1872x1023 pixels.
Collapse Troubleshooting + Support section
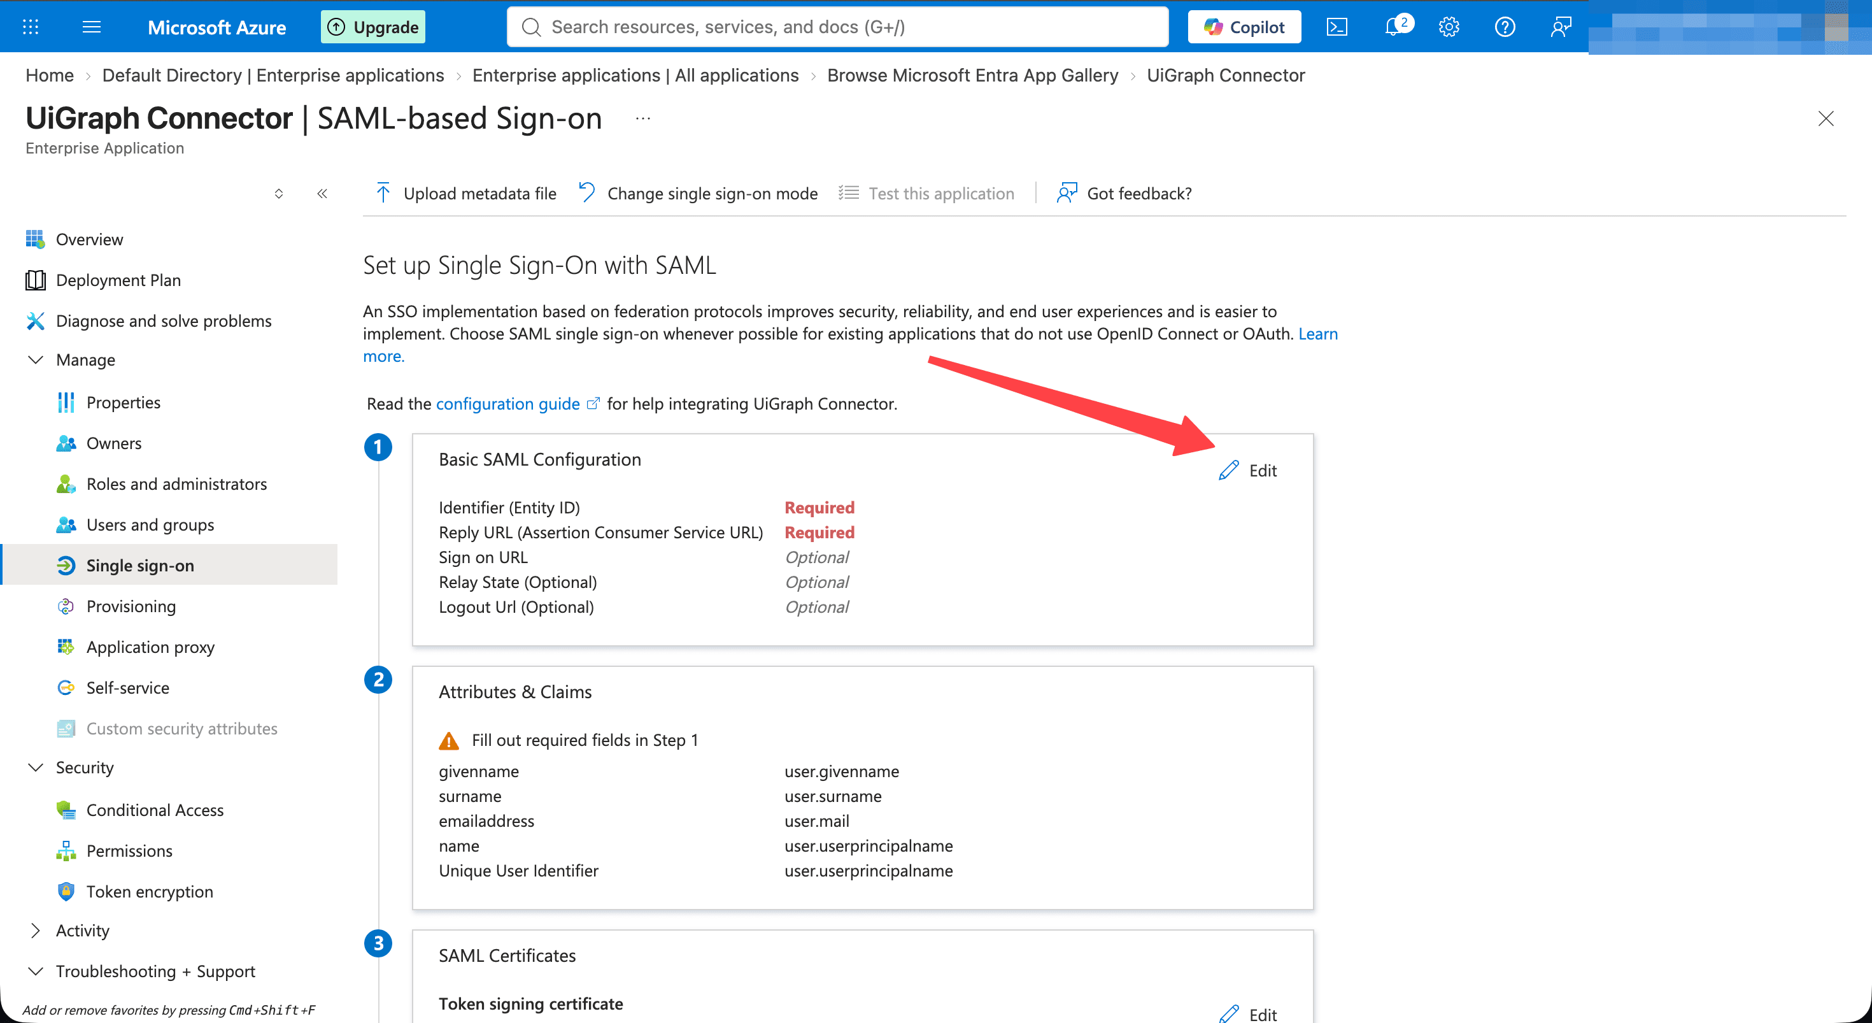coord(35,971)
